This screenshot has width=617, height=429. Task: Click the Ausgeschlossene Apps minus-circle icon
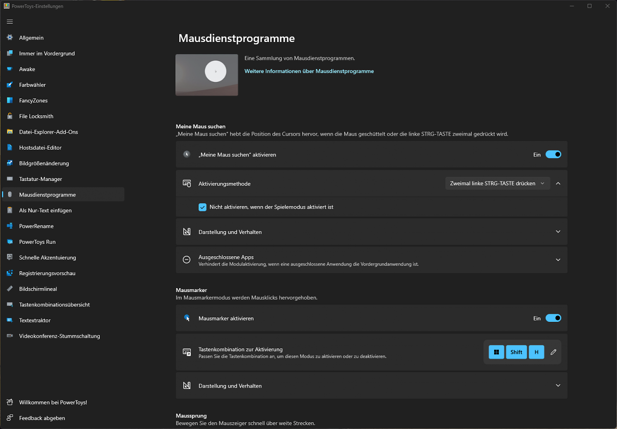coord(187,260)
